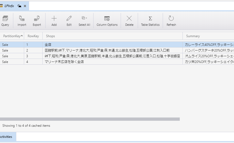Switch to the LPInfo tab
The height and width of the screenshot is (143, 234).
tap(9, 6)
